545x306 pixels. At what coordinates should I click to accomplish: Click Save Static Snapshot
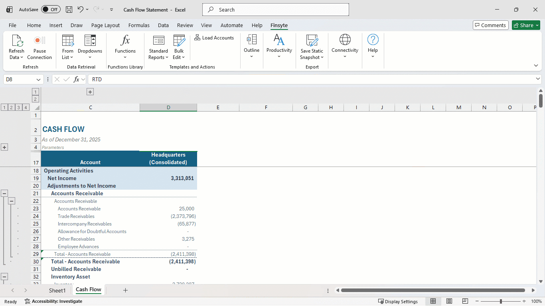coord(312,47)
